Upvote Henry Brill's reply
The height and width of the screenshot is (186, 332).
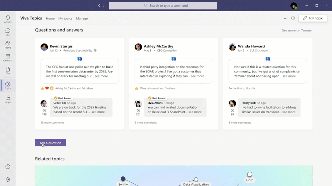232,111
